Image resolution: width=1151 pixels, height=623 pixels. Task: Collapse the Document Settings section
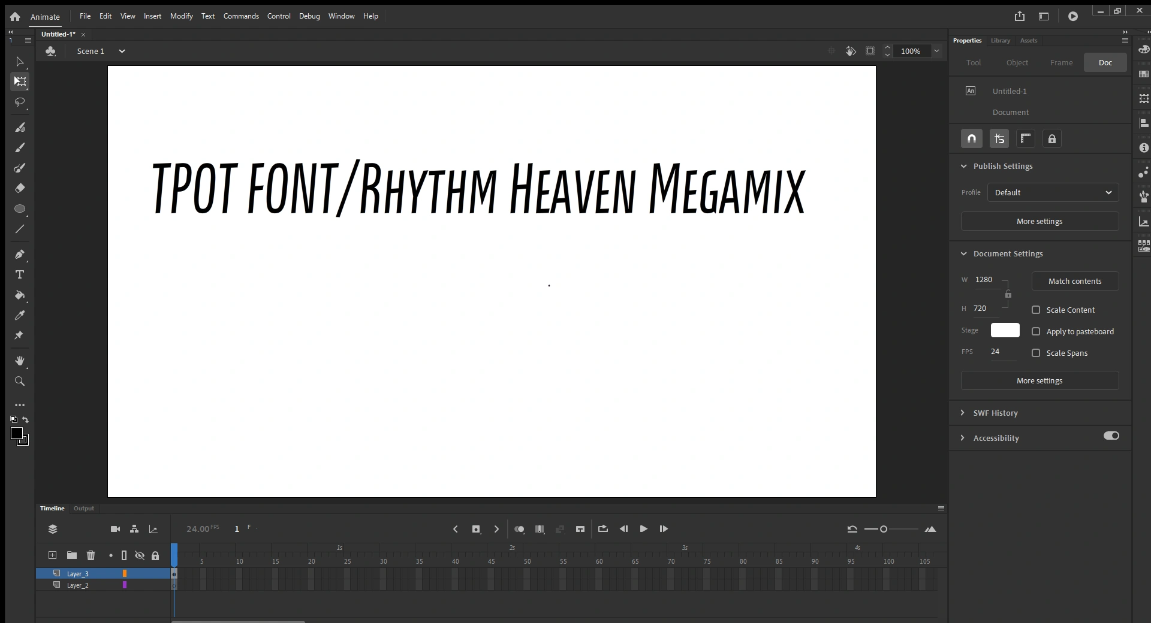pos(965,253)
